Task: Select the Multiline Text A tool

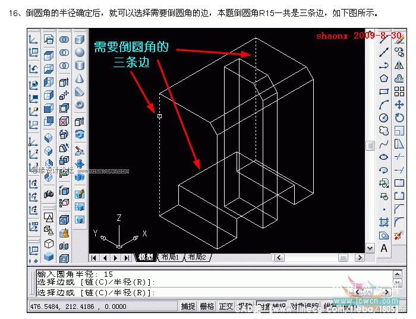Action: click(x=384, y=248)
